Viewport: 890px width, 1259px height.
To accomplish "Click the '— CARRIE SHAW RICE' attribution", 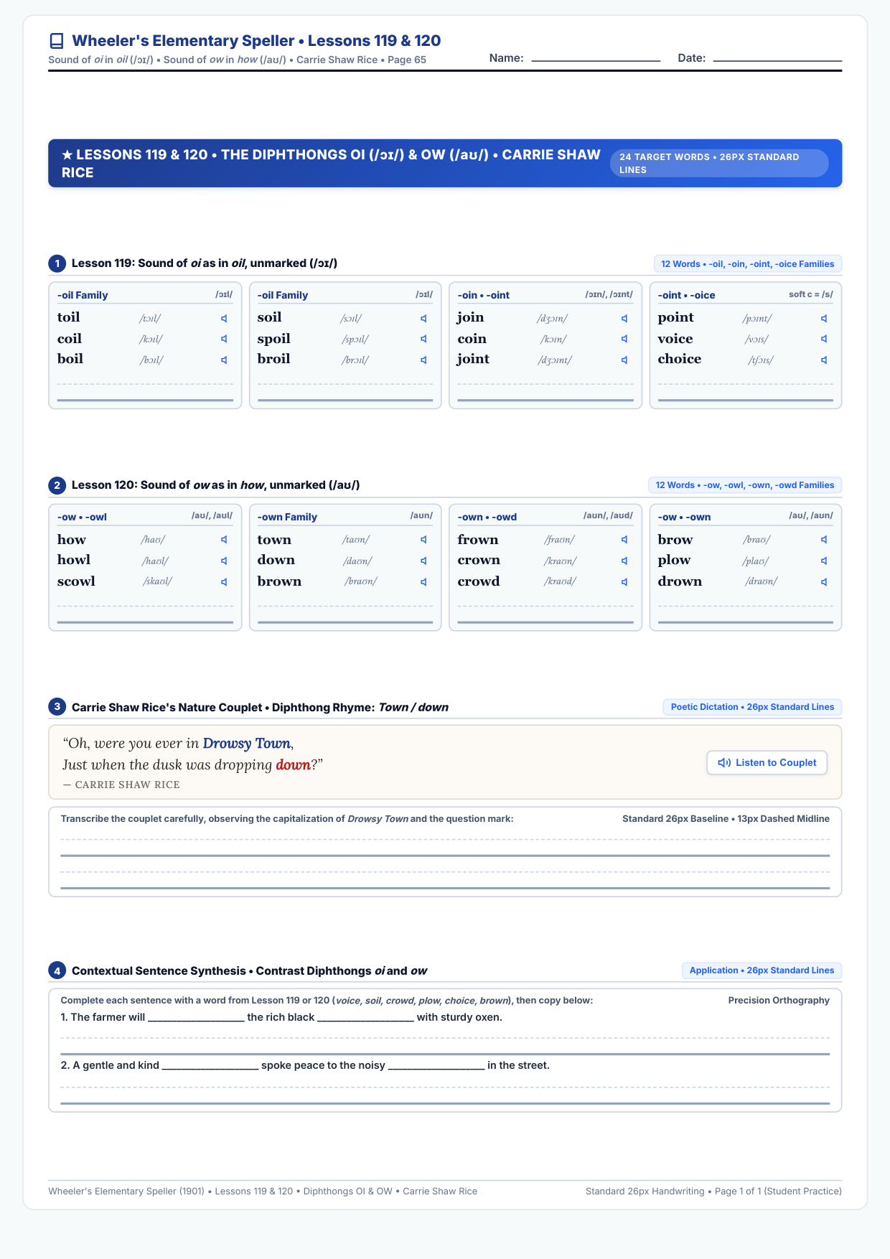I will coord(121,785).
